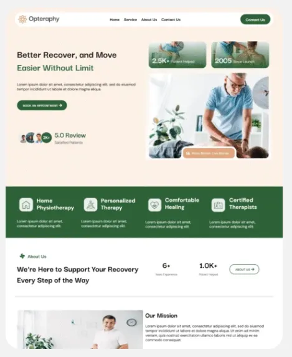
Task: Open the Home menu item
Action: [x=115, y=20]
